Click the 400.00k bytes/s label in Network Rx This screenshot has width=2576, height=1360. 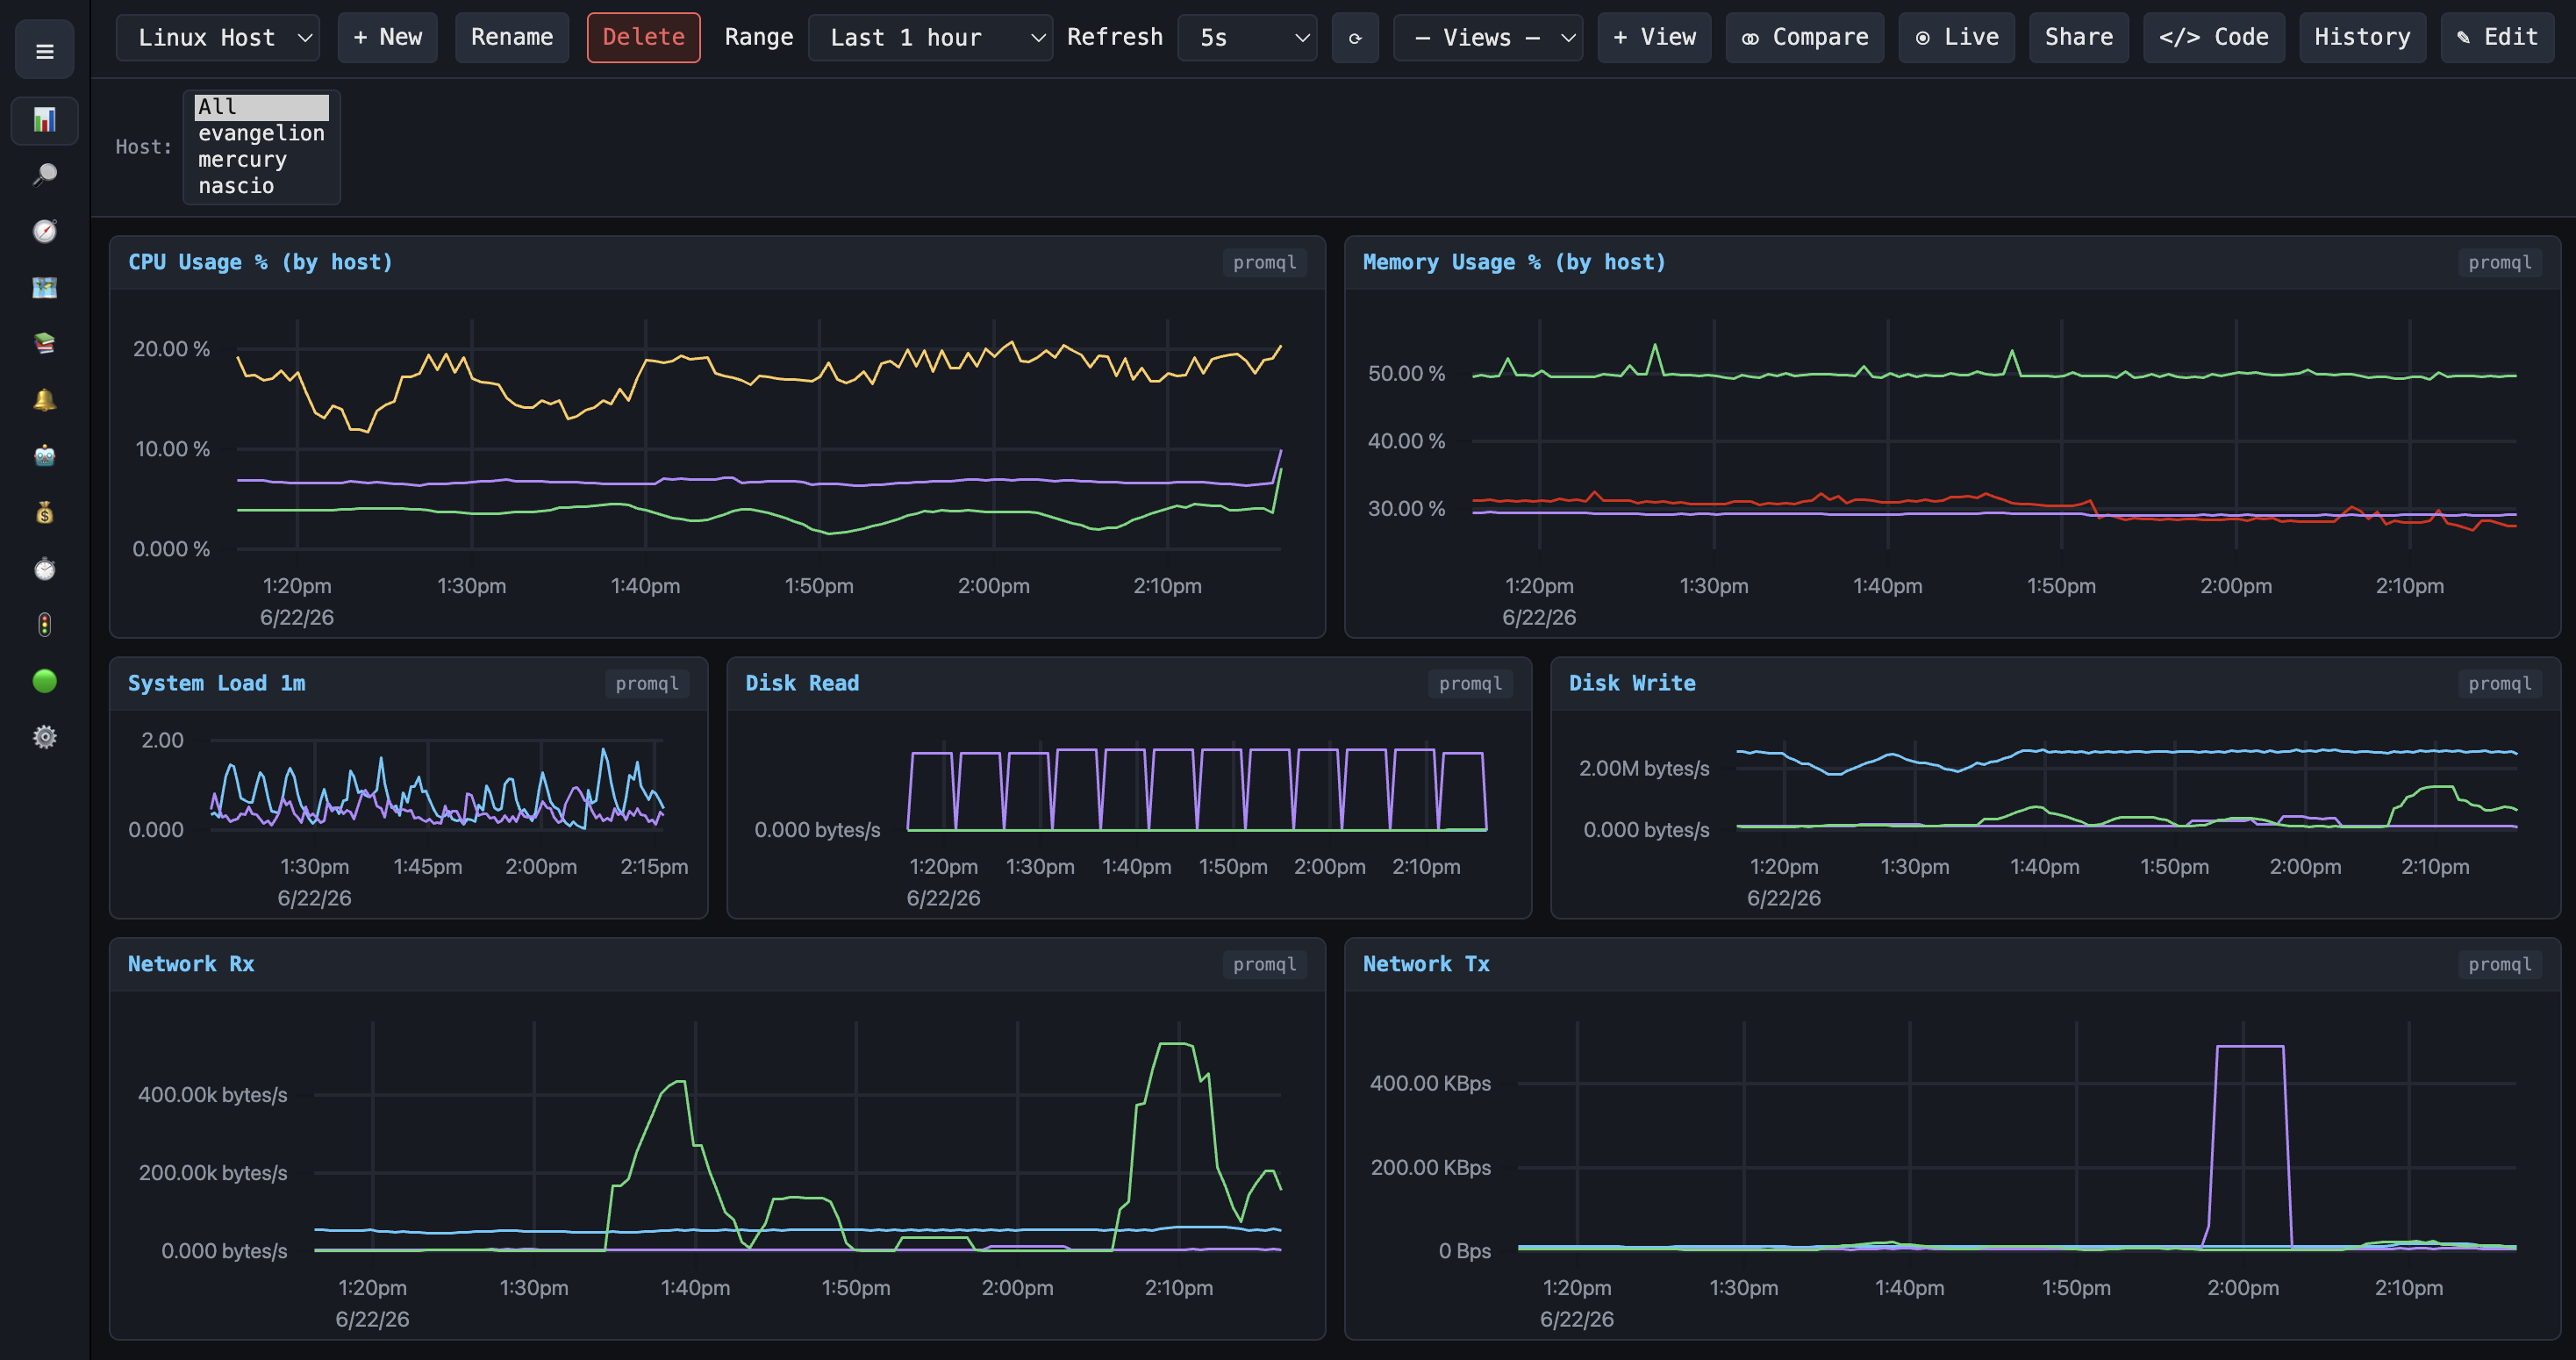212,1095
